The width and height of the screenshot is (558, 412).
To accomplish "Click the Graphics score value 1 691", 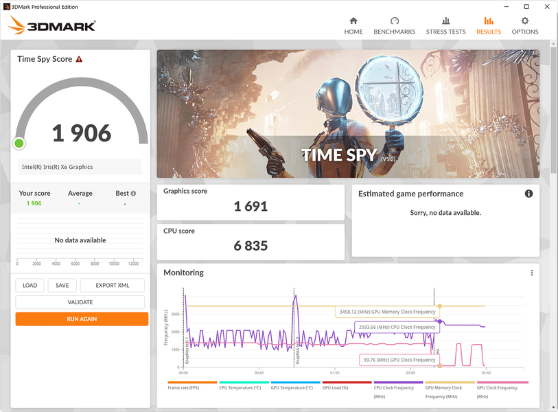I will tap(251, 206).
